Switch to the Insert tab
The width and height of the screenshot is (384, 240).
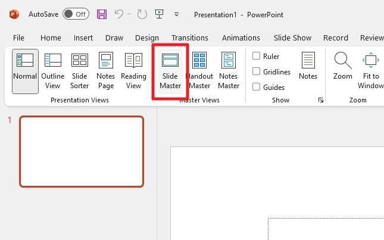83,38
